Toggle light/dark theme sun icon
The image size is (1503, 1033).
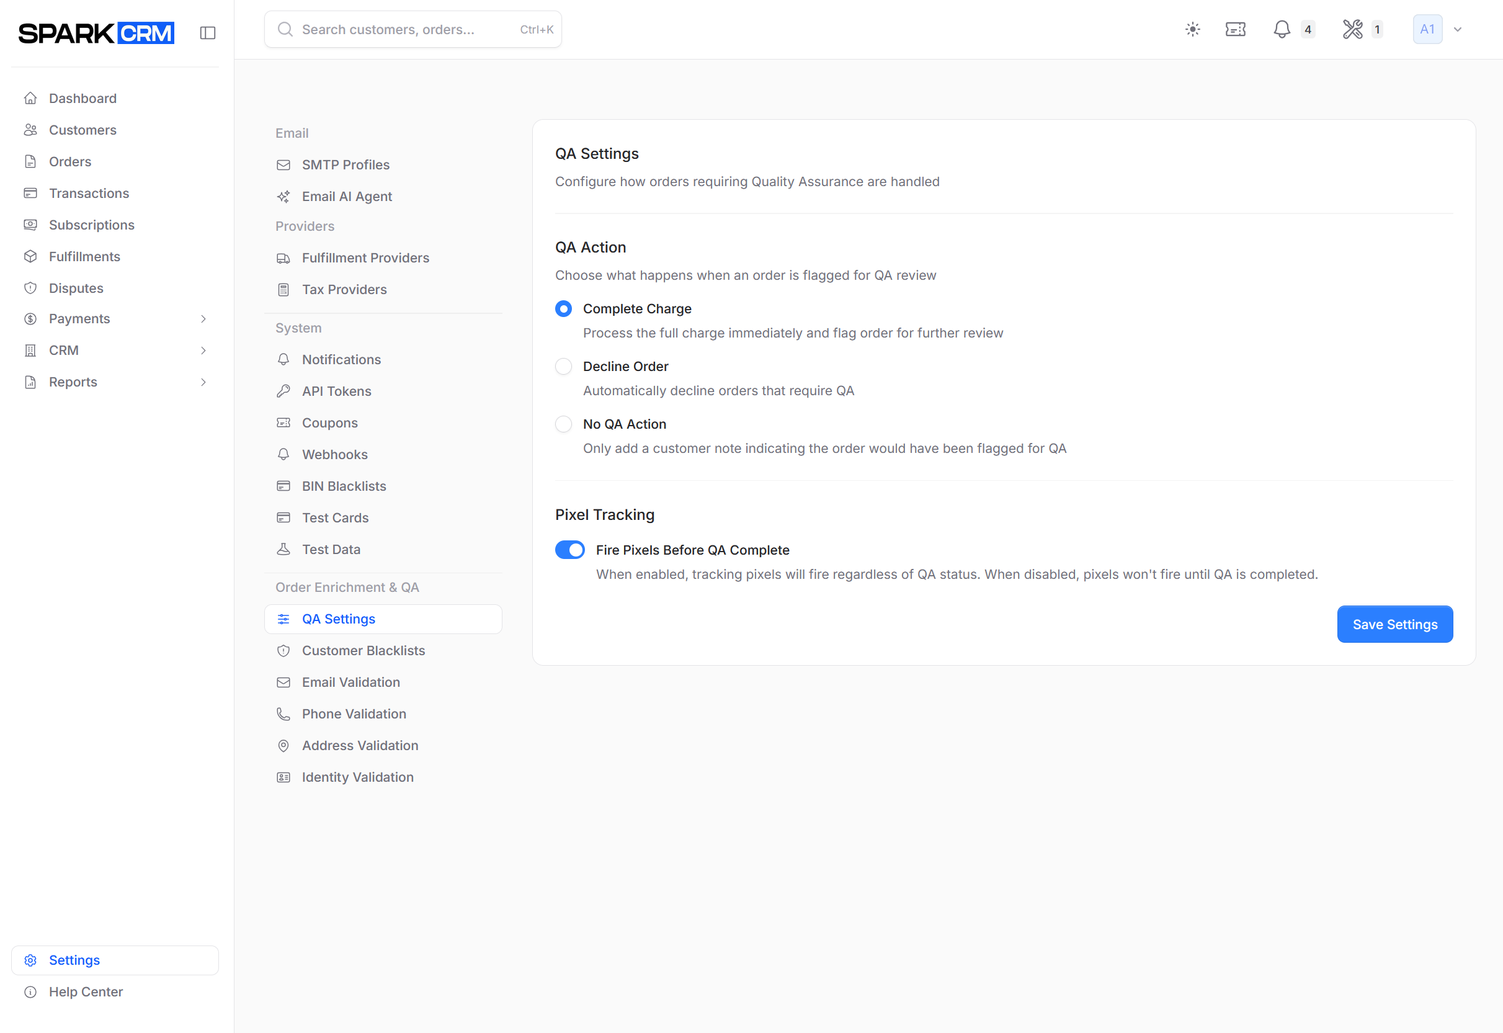pos(1192,29)
